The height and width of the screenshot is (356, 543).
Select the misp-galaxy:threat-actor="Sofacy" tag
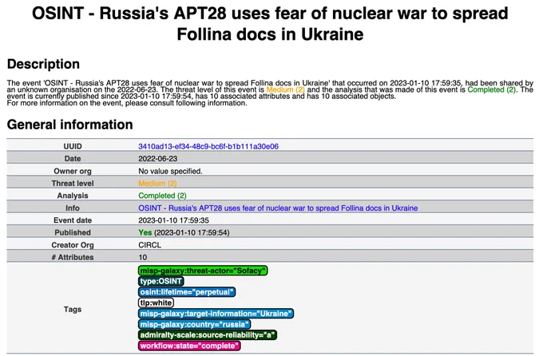click(x=203, y=271)
